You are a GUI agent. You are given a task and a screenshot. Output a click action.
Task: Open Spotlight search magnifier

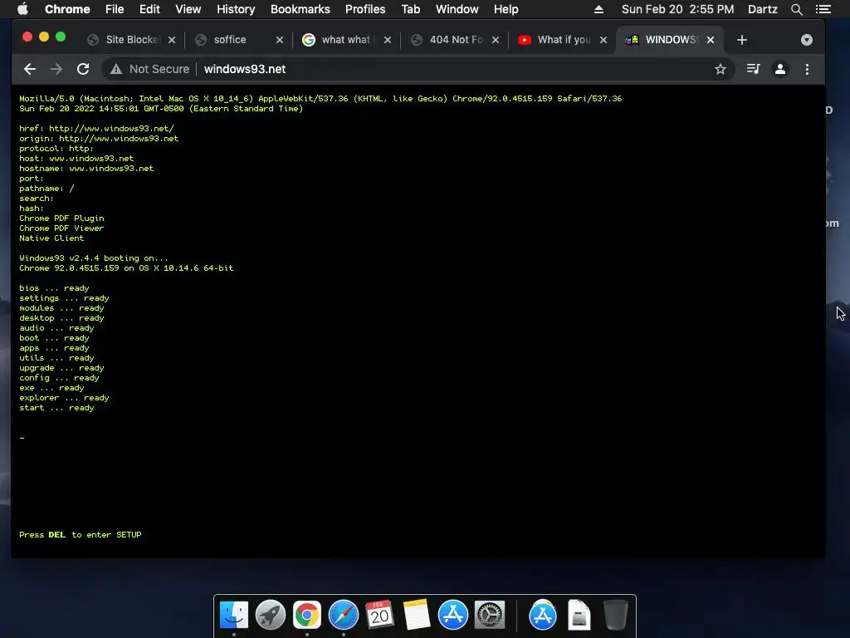[x=796, y=9]
